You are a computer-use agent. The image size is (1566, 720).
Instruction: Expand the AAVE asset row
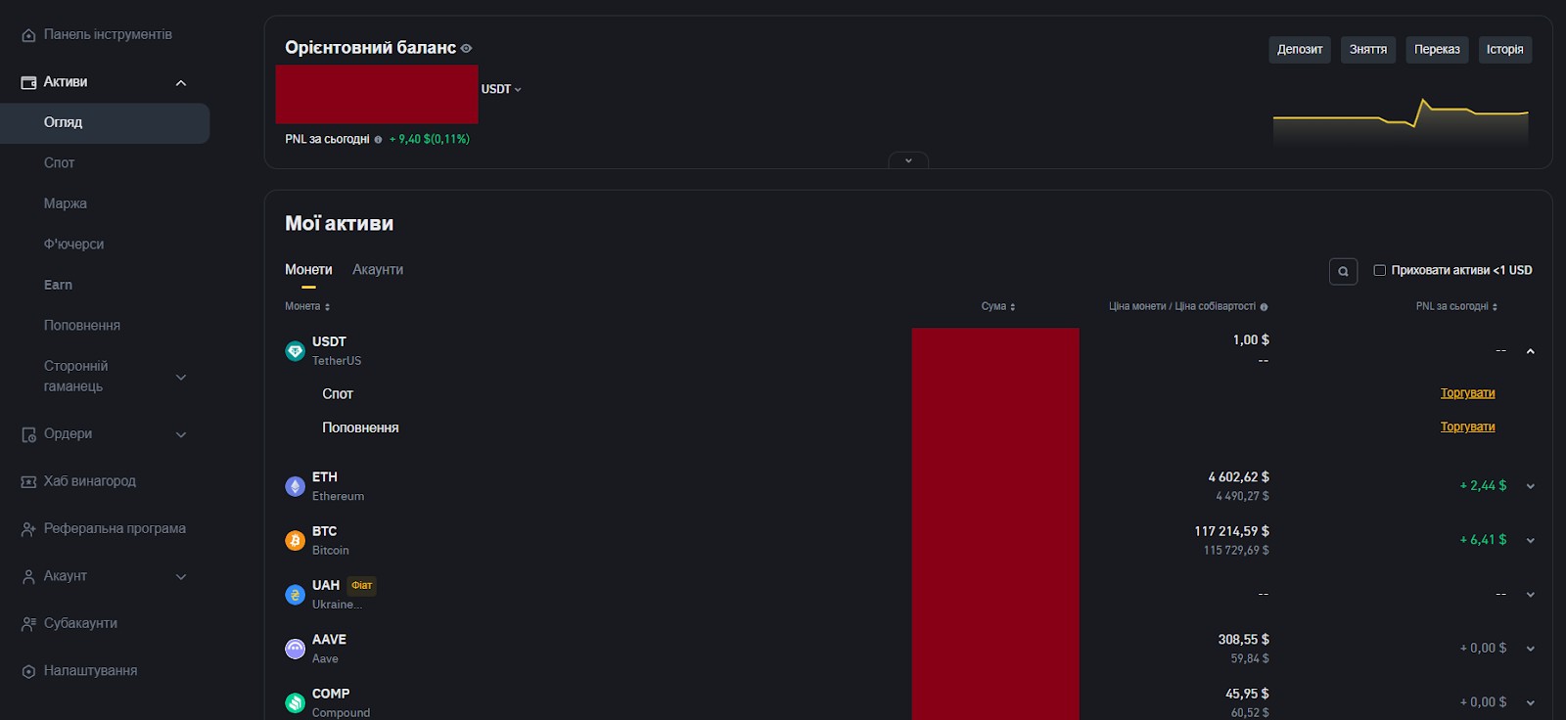coord(1530,649)
